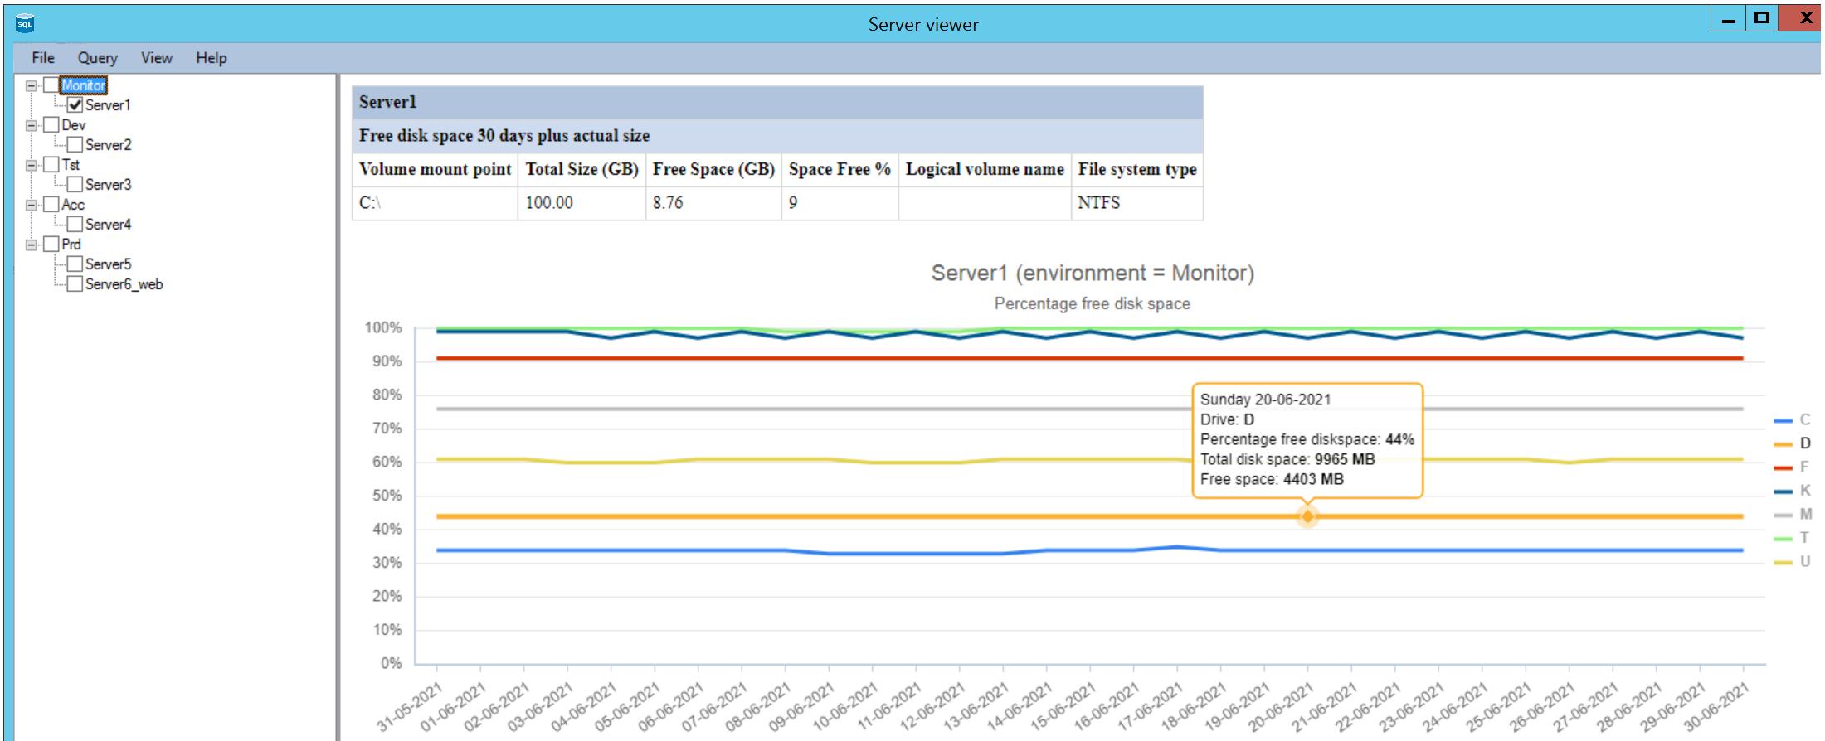Click the Space Free % column header

click(x=839, y=169)
